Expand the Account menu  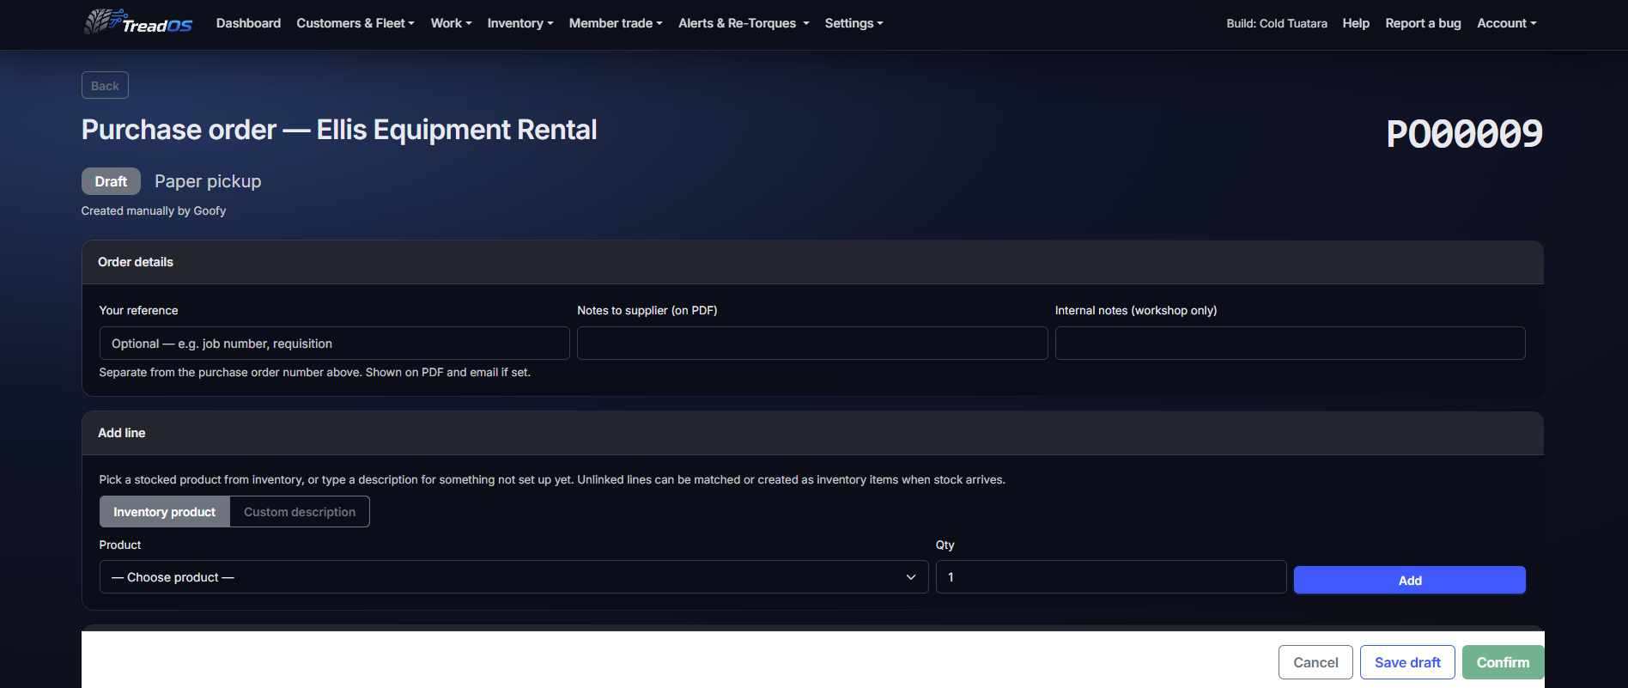coord(1506,23)
